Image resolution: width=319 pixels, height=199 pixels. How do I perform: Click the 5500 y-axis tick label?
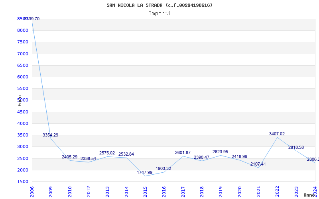tap(23, 88)
